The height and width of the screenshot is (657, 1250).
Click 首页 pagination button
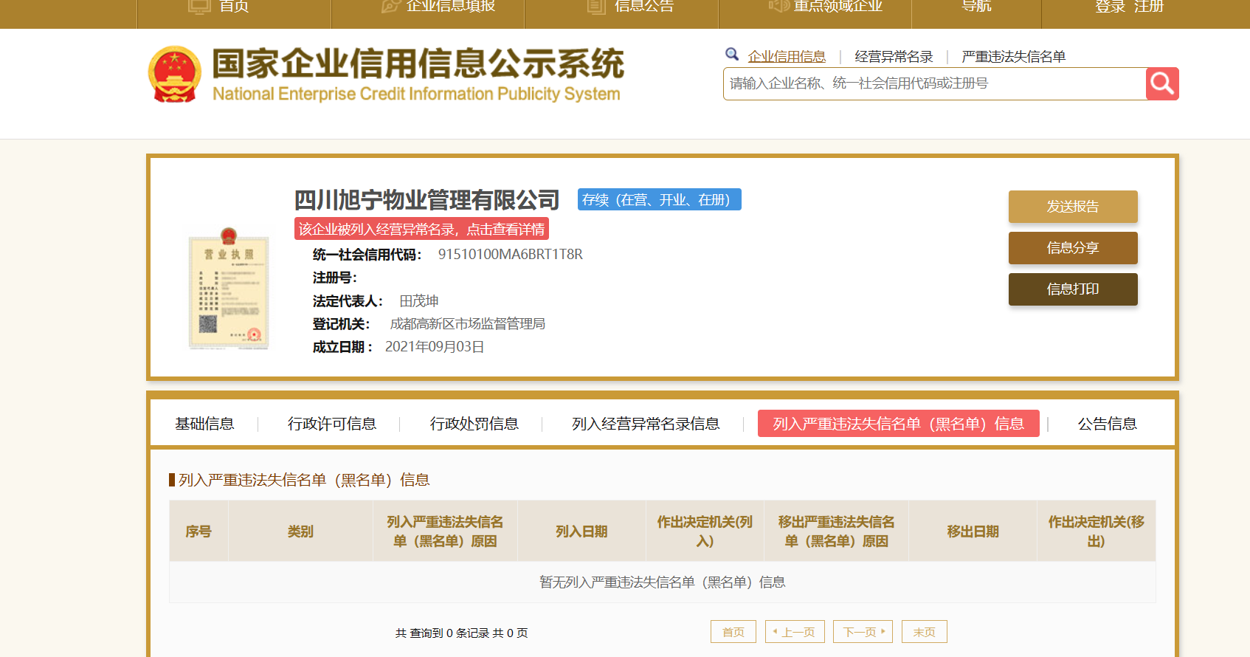tap(733, 632)
